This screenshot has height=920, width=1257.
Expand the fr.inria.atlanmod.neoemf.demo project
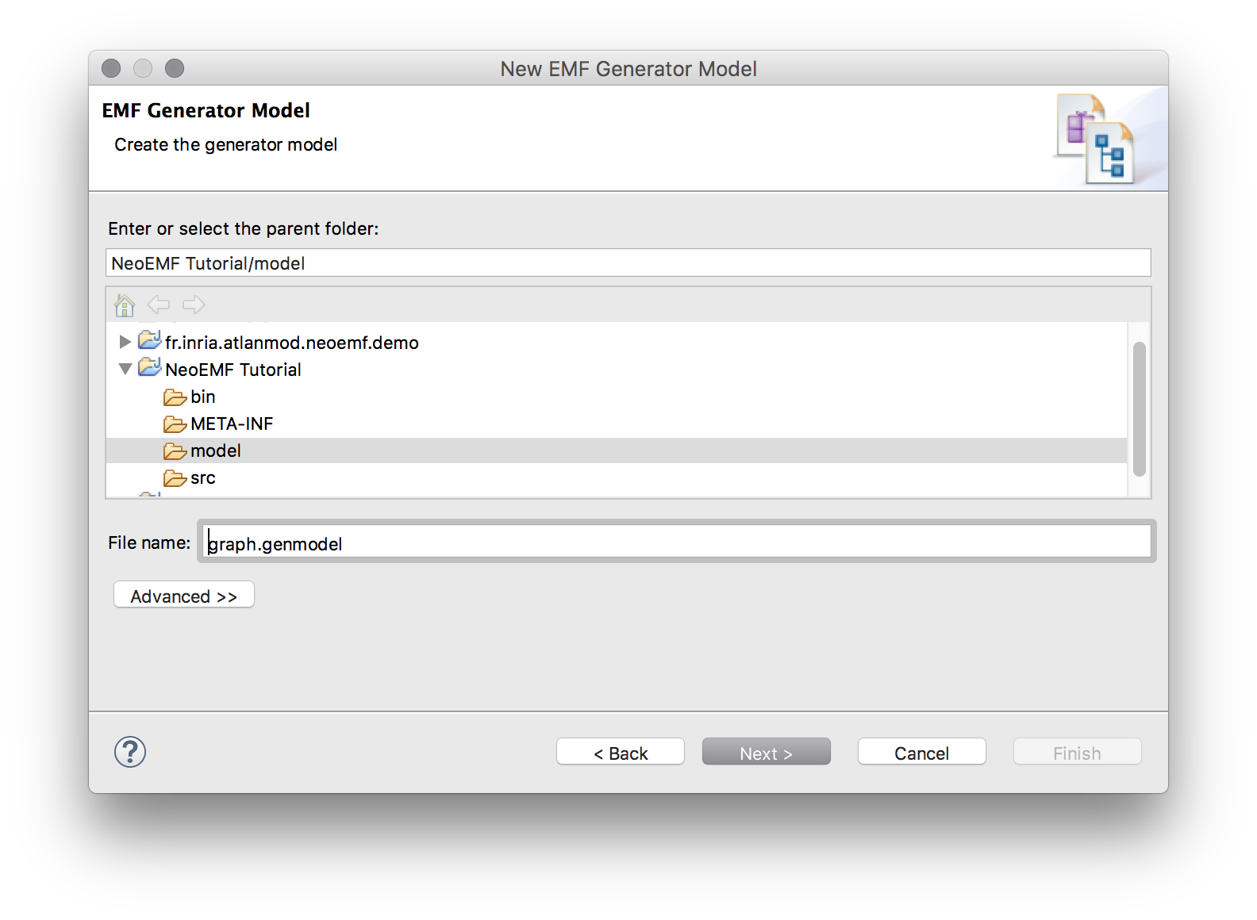click(x=125, y=342)
